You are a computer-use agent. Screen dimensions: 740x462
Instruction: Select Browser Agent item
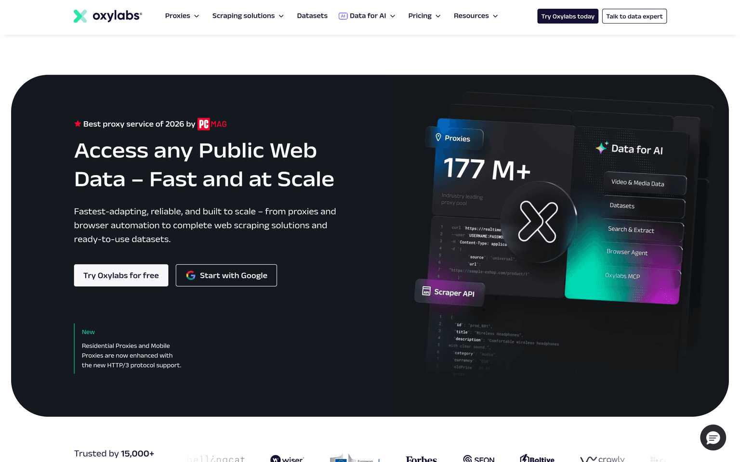(x=641, y=253)
